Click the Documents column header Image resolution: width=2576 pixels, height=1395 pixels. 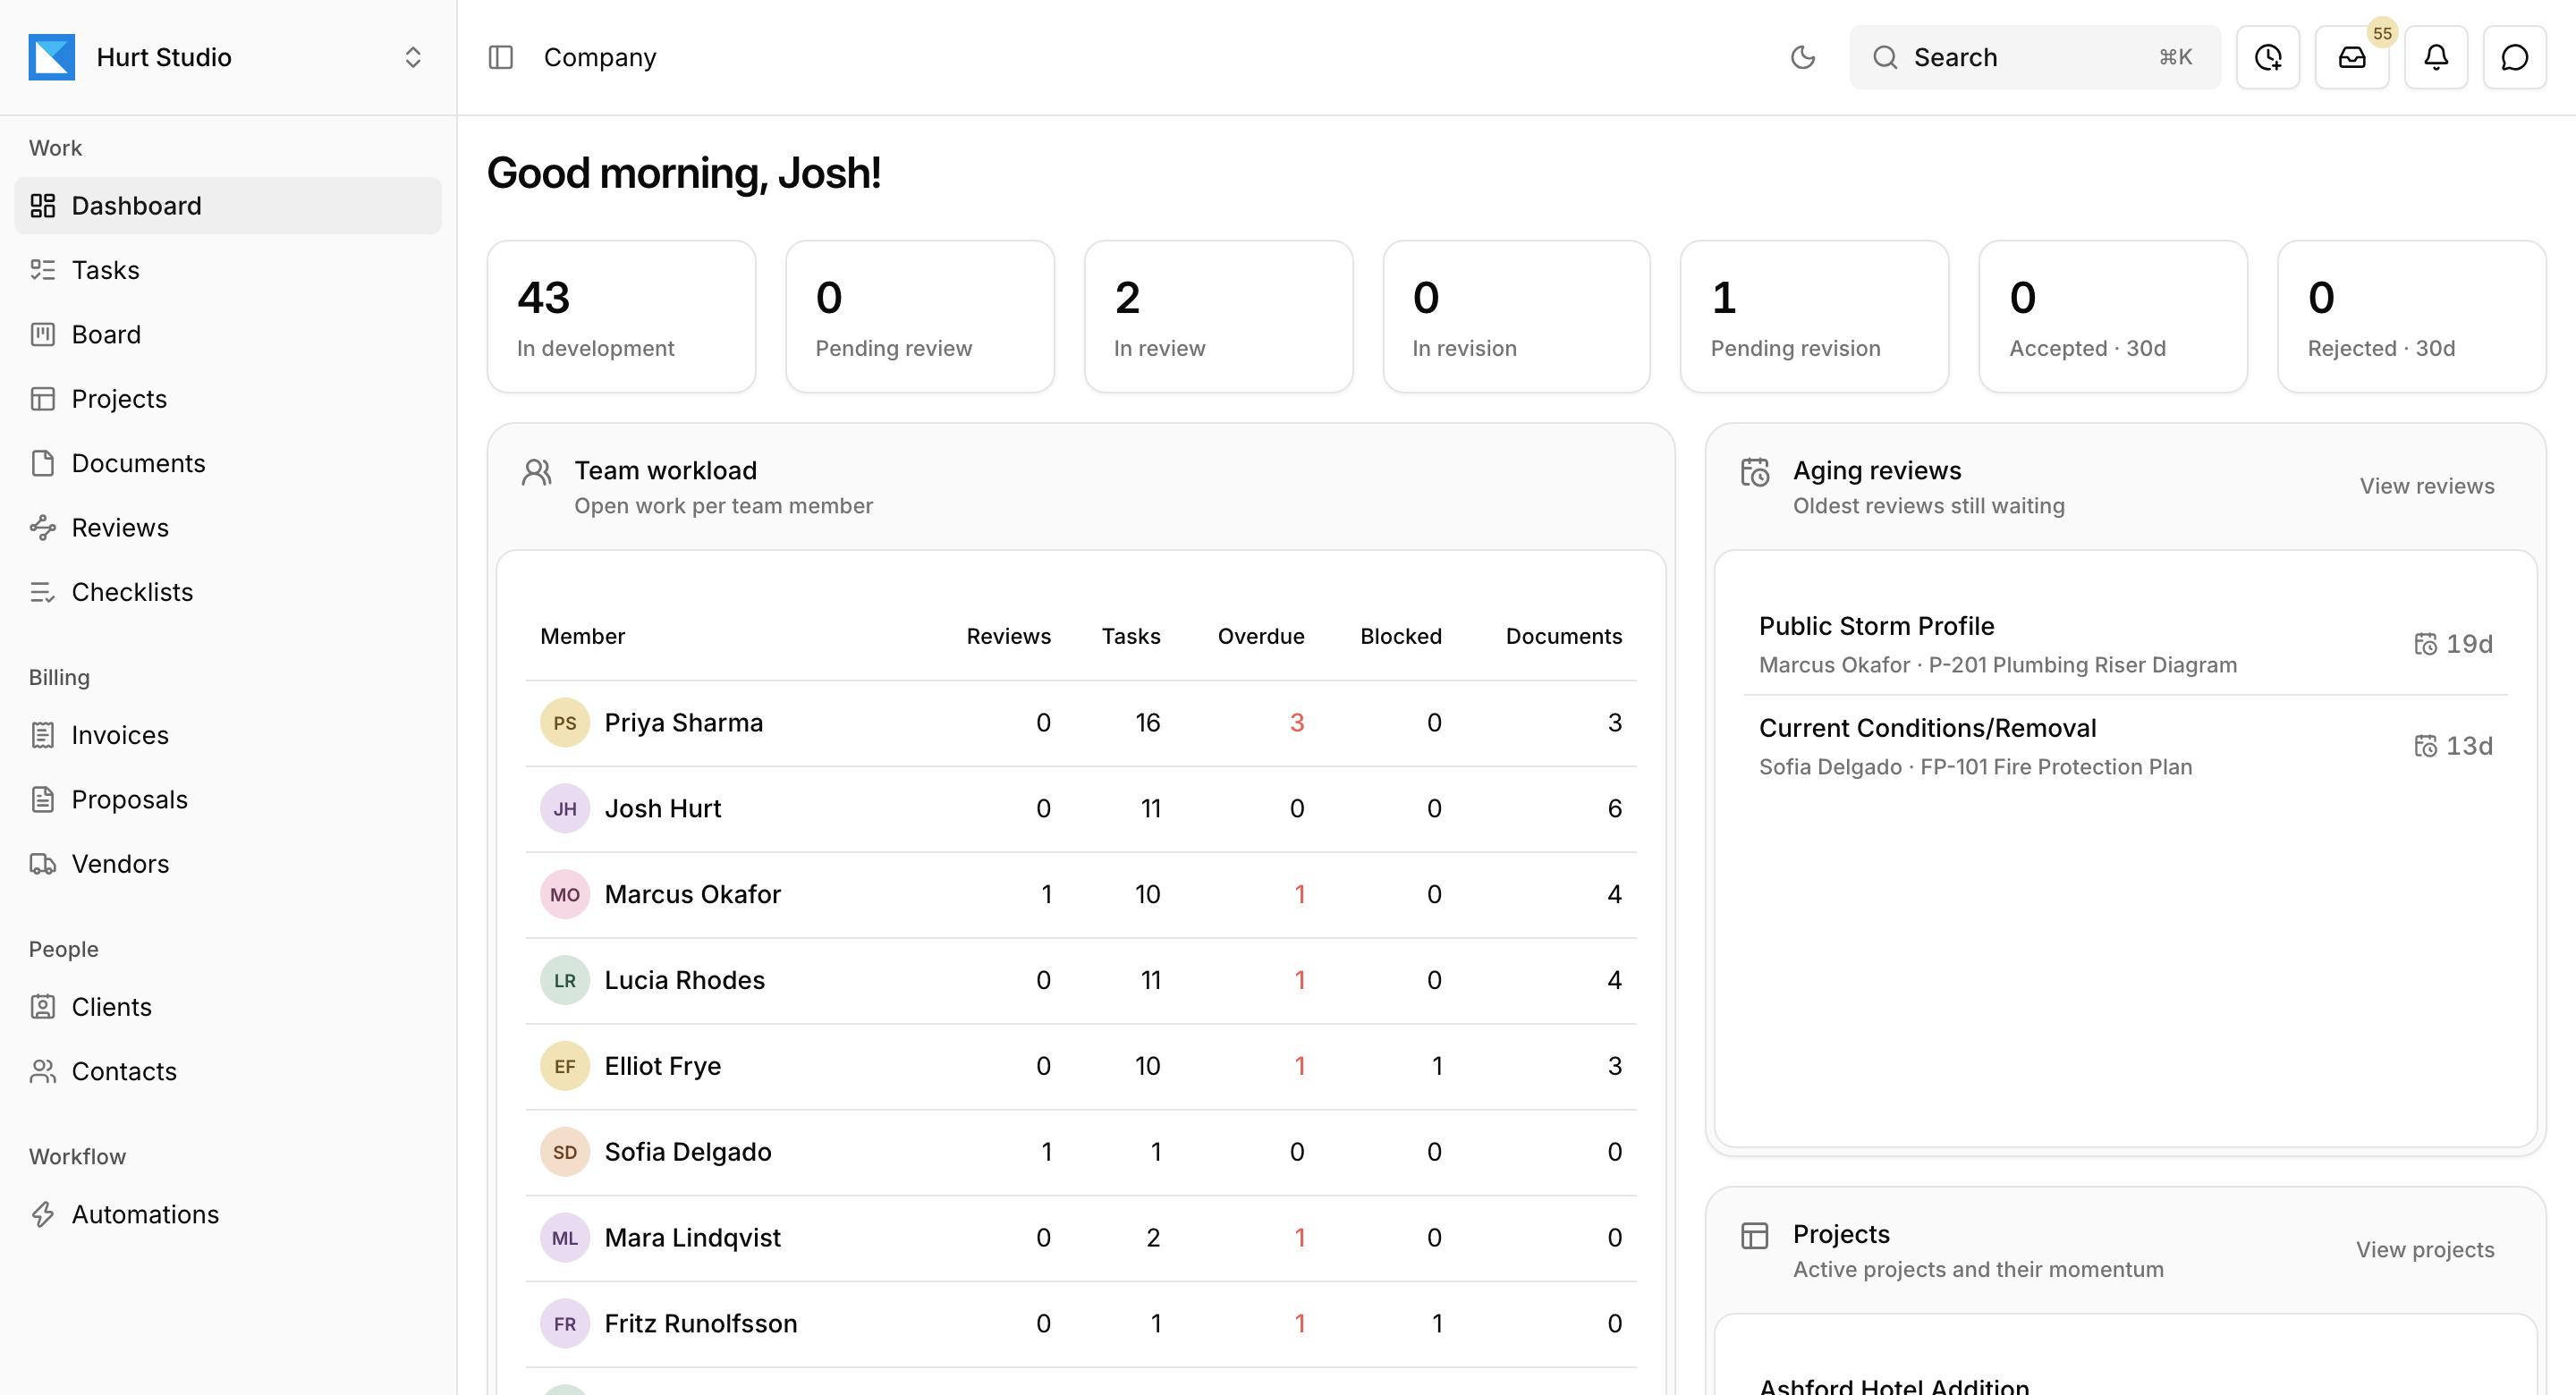(x=1563, y=636)
